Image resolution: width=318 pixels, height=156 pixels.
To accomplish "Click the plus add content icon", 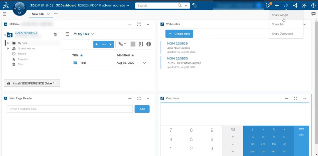I will [277, 6].
